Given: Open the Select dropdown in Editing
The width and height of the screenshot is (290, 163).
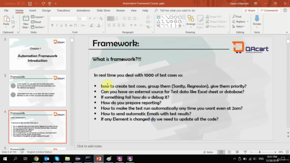Looking at the screenshot, I should [x=239, y=27].
